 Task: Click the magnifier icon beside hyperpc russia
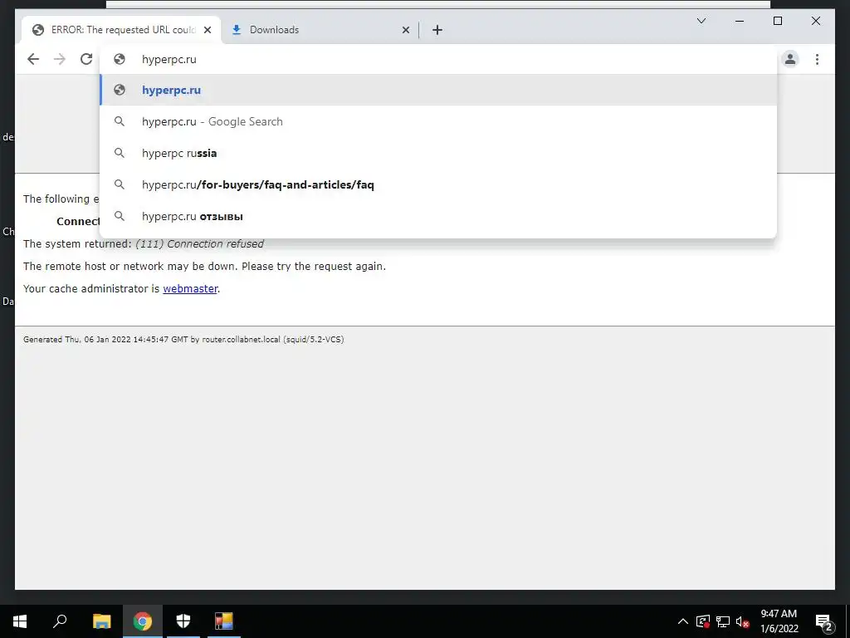click(x=120, y=153)
